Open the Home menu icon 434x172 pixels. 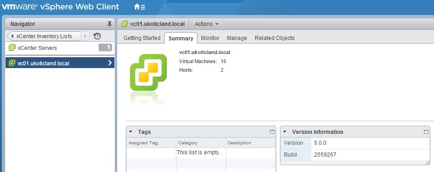pyautogui.click(x=139, y=7)
